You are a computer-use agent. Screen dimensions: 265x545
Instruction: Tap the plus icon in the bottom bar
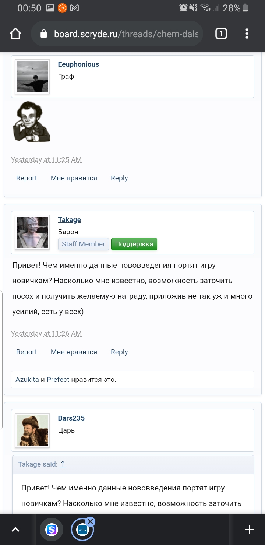(x=249, y=529)
